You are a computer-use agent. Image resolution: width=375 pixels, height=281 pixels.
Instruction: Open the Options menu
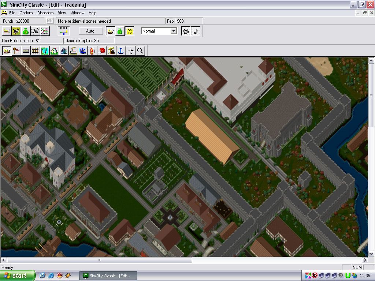point(26,13)
